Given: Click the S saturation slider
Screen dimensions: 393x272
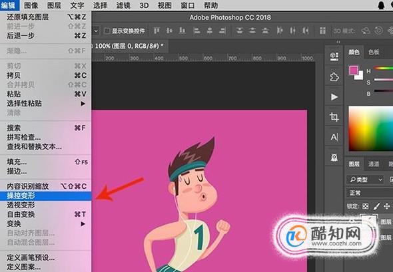Looking at the screenshot, I should click(384, 80).
